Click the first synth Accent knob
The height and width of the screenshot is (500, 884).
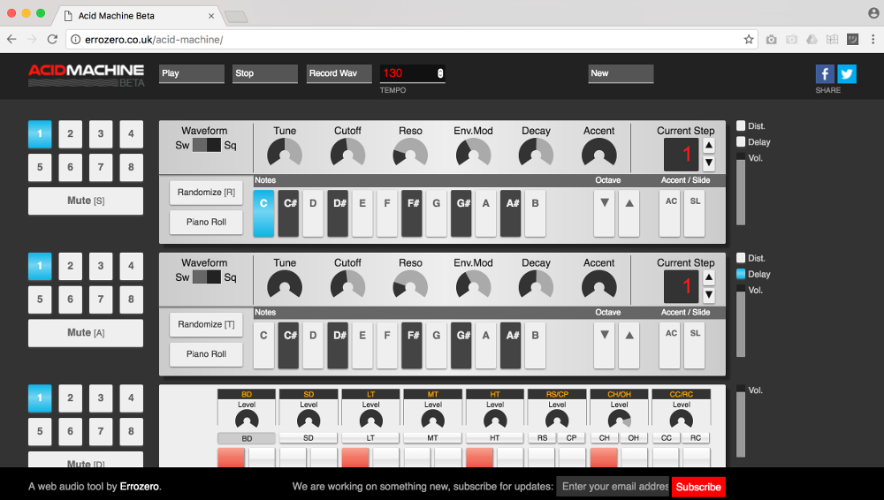599,154
